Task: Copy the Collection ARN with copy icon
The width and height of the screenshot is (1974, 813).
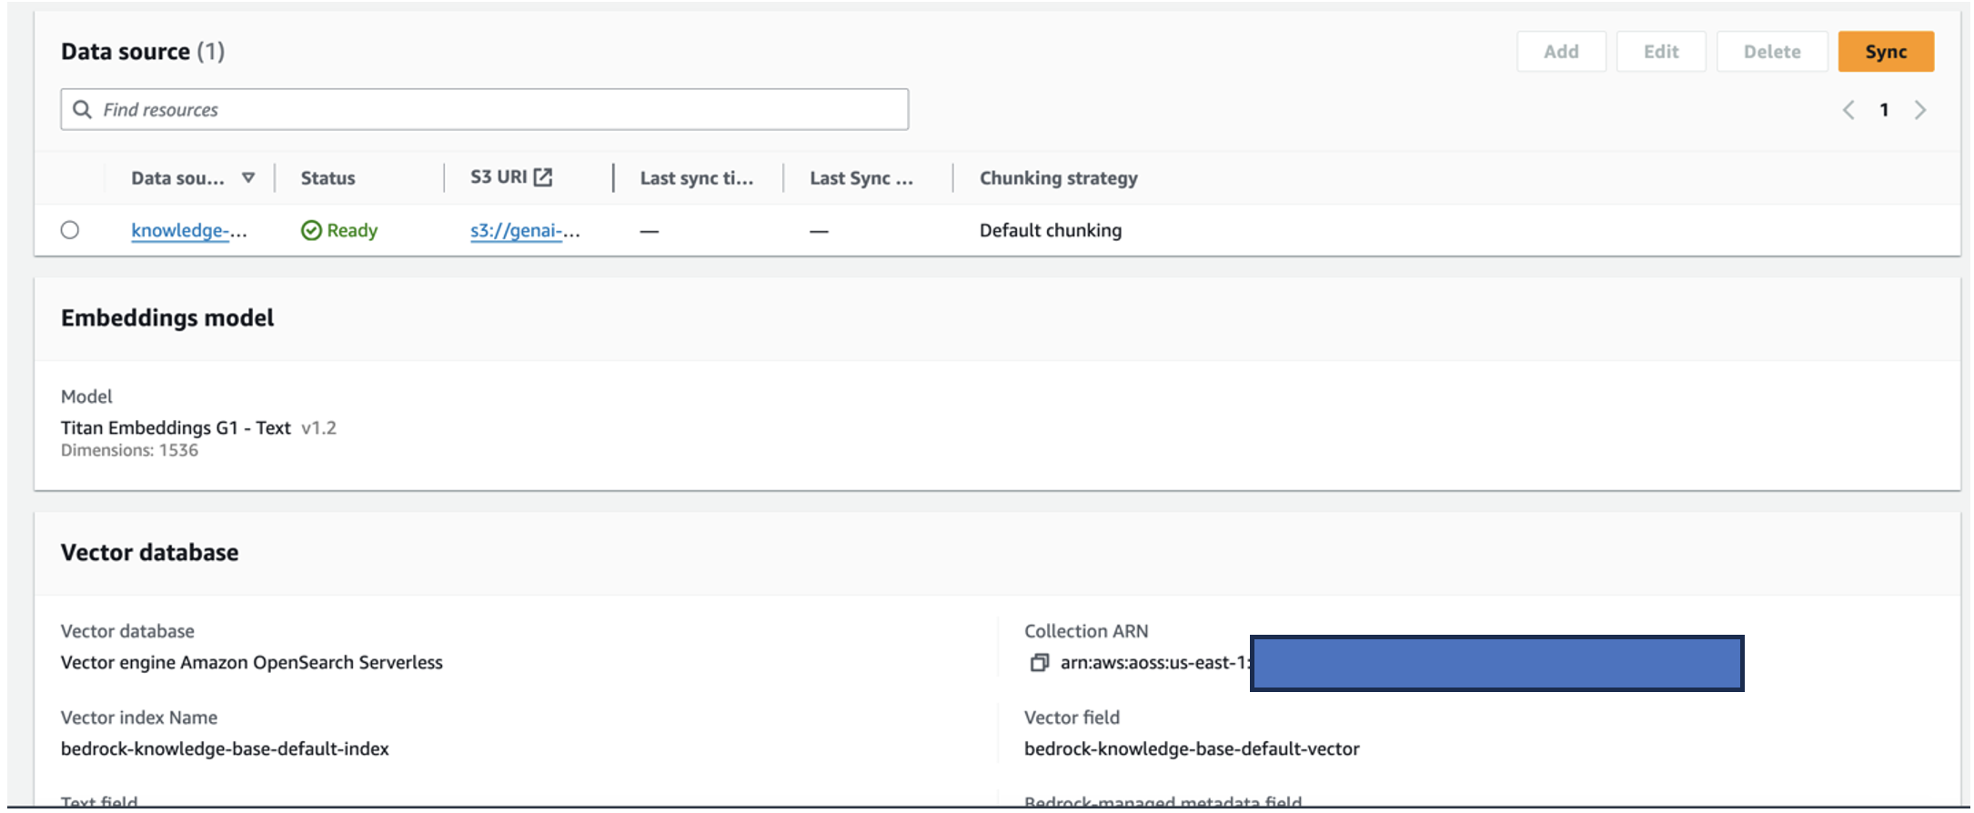Action: coord(1039,663)
